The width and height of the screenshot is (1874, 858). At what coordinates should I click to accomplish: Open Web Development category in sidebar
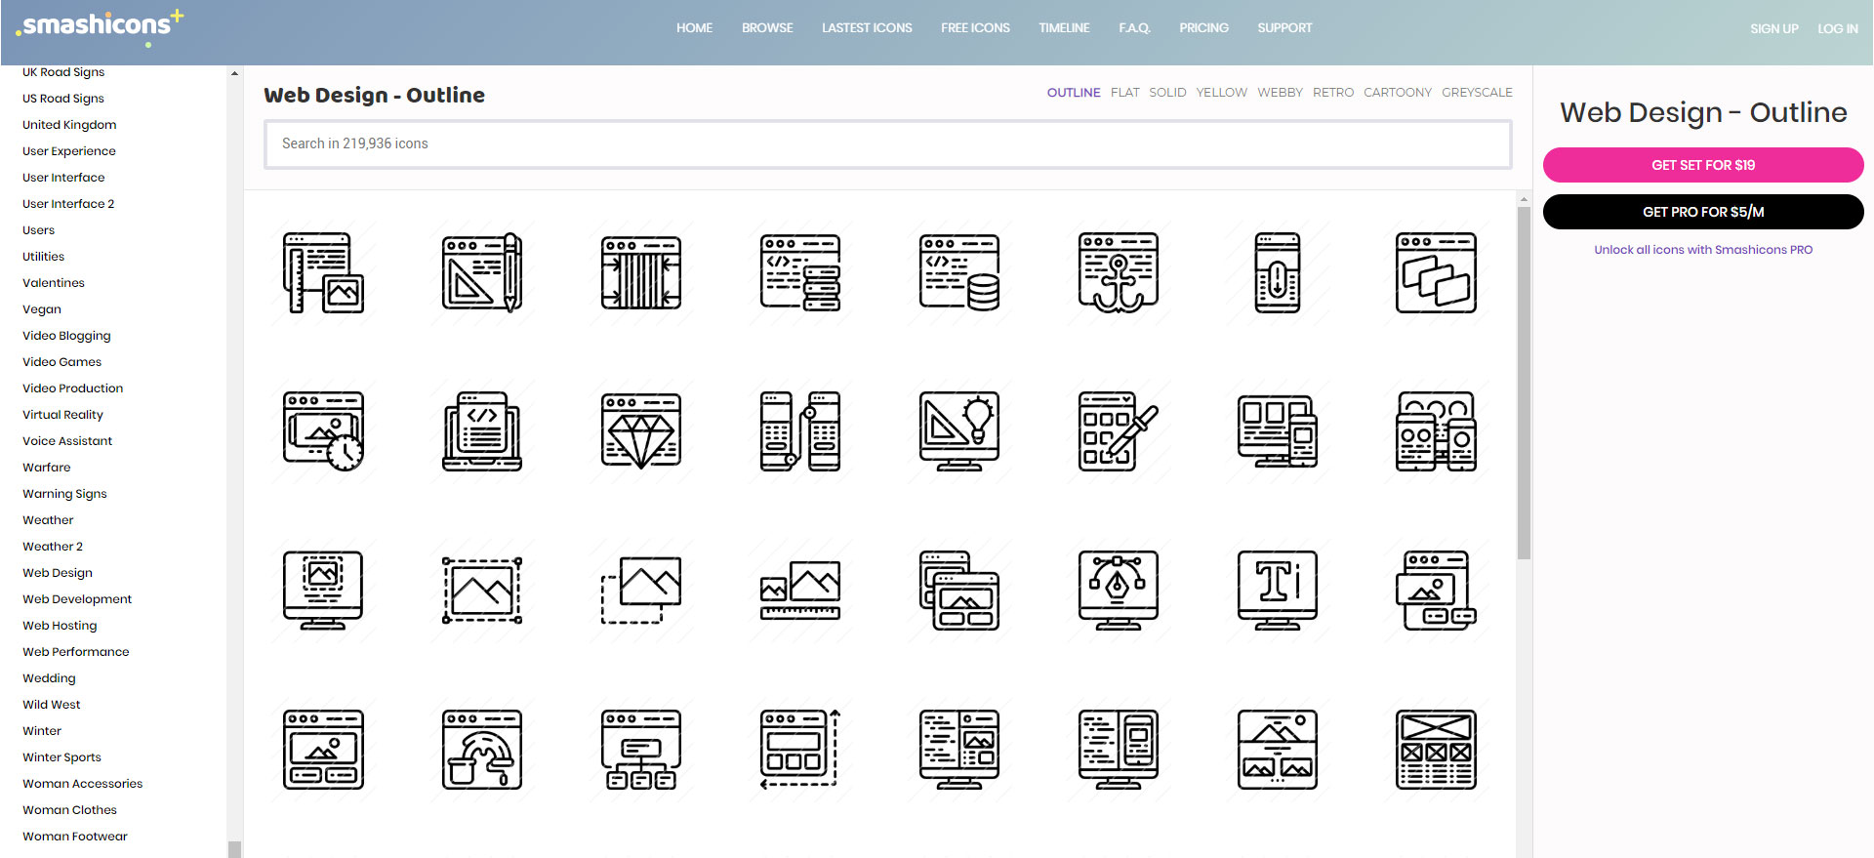pos(77,599)
